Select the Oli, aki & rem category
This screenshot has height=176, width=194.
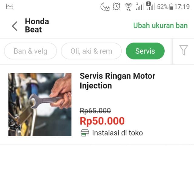(91, 51)
